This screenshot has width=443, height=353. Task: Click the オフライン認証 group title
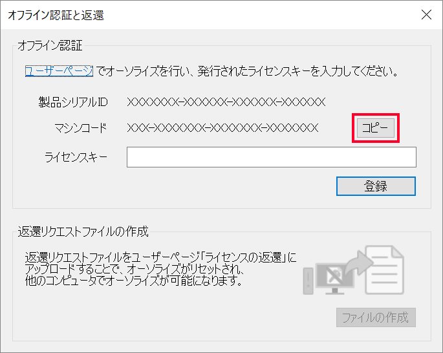coord(50,45)
